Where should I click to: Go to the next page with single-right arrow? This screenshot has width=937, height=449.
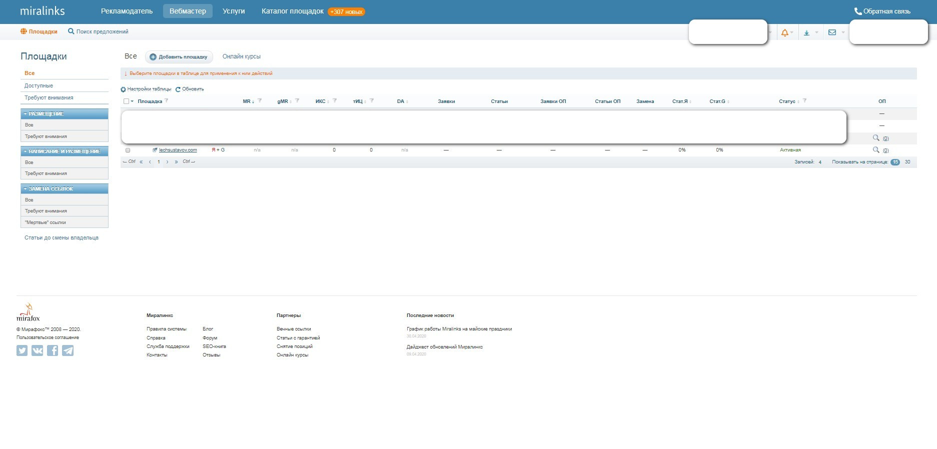coord(168,162)
